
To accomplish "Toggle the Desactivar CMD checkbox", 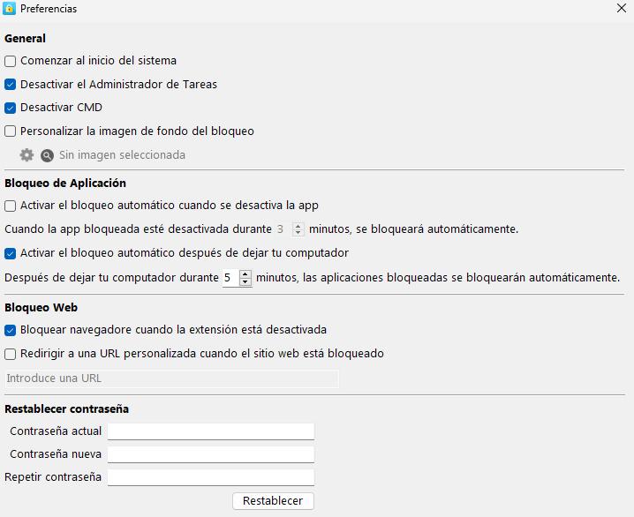I will click(11, 108).
